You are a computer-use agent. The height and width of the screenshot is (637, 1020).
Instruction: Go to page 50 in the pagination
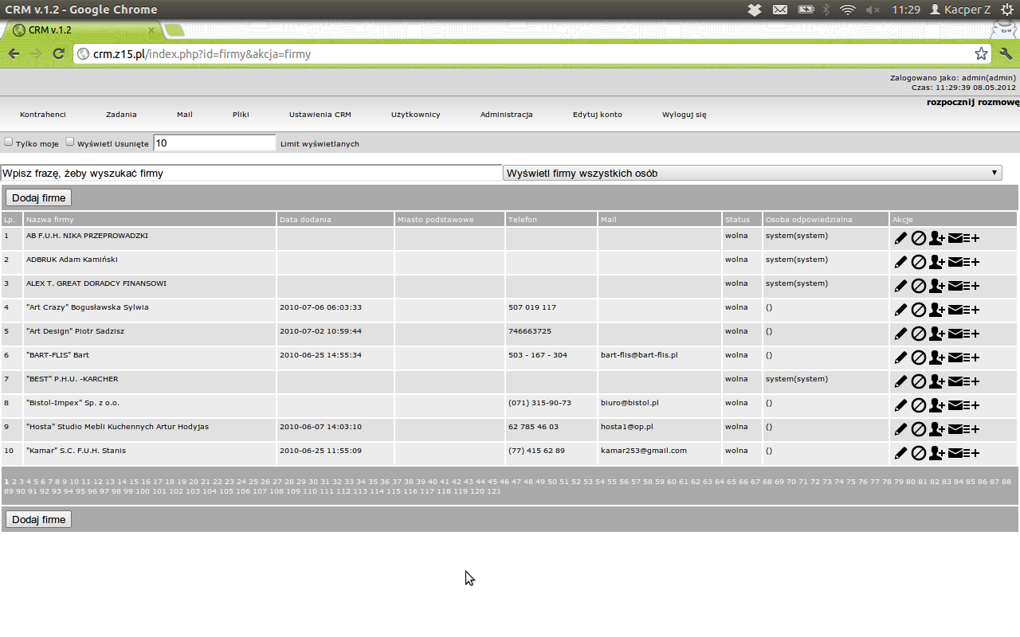pos(551,482)
